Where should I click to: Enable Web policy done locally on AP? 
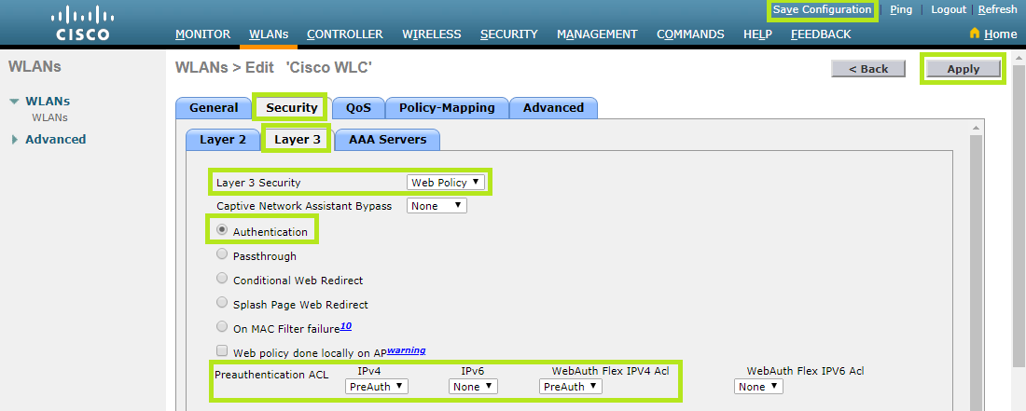pos(222,350)
